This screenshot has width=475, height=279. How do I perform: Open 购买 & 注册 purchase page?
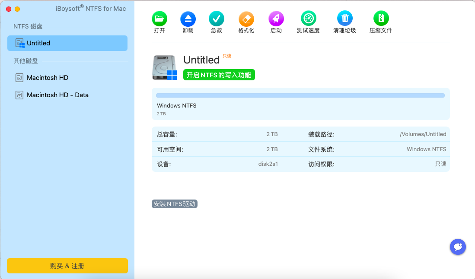(x=67, y=266)
